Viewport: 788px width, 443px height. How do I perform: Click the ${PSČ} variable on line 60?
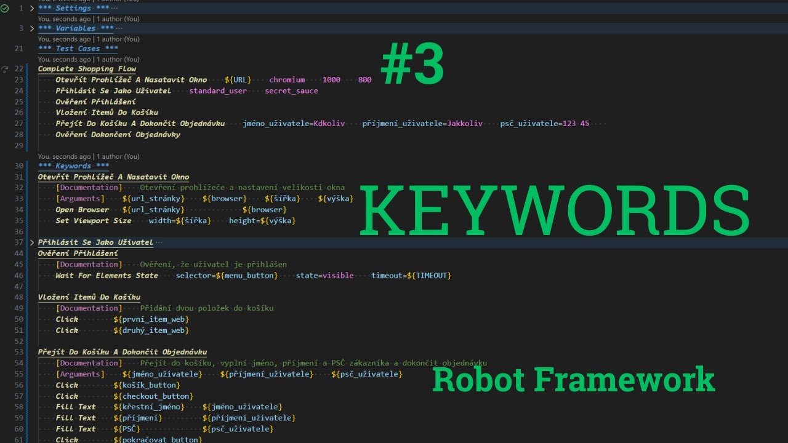[127, 429]
